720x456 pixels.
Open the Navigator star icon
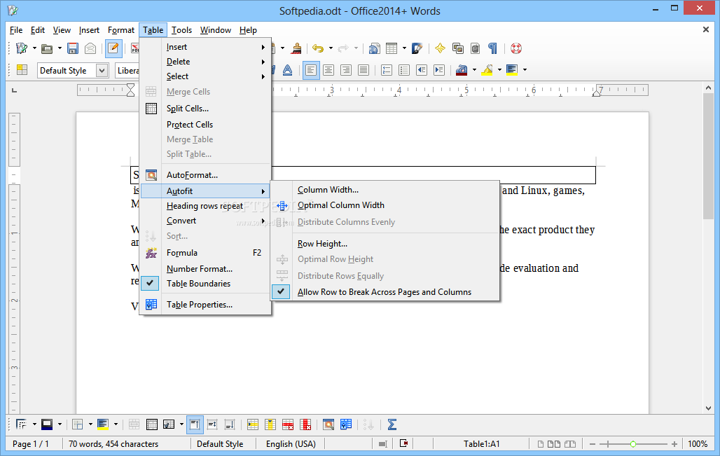point(440,48)
